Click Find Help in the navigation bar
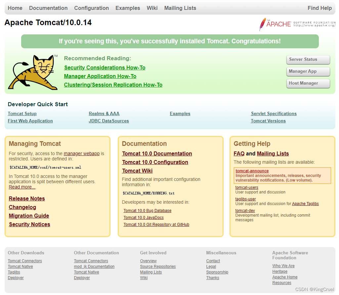 tap(319, 8)
